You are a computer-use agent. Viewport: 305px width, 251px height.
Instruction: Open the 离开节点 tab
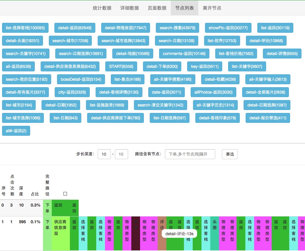(212, 8)
